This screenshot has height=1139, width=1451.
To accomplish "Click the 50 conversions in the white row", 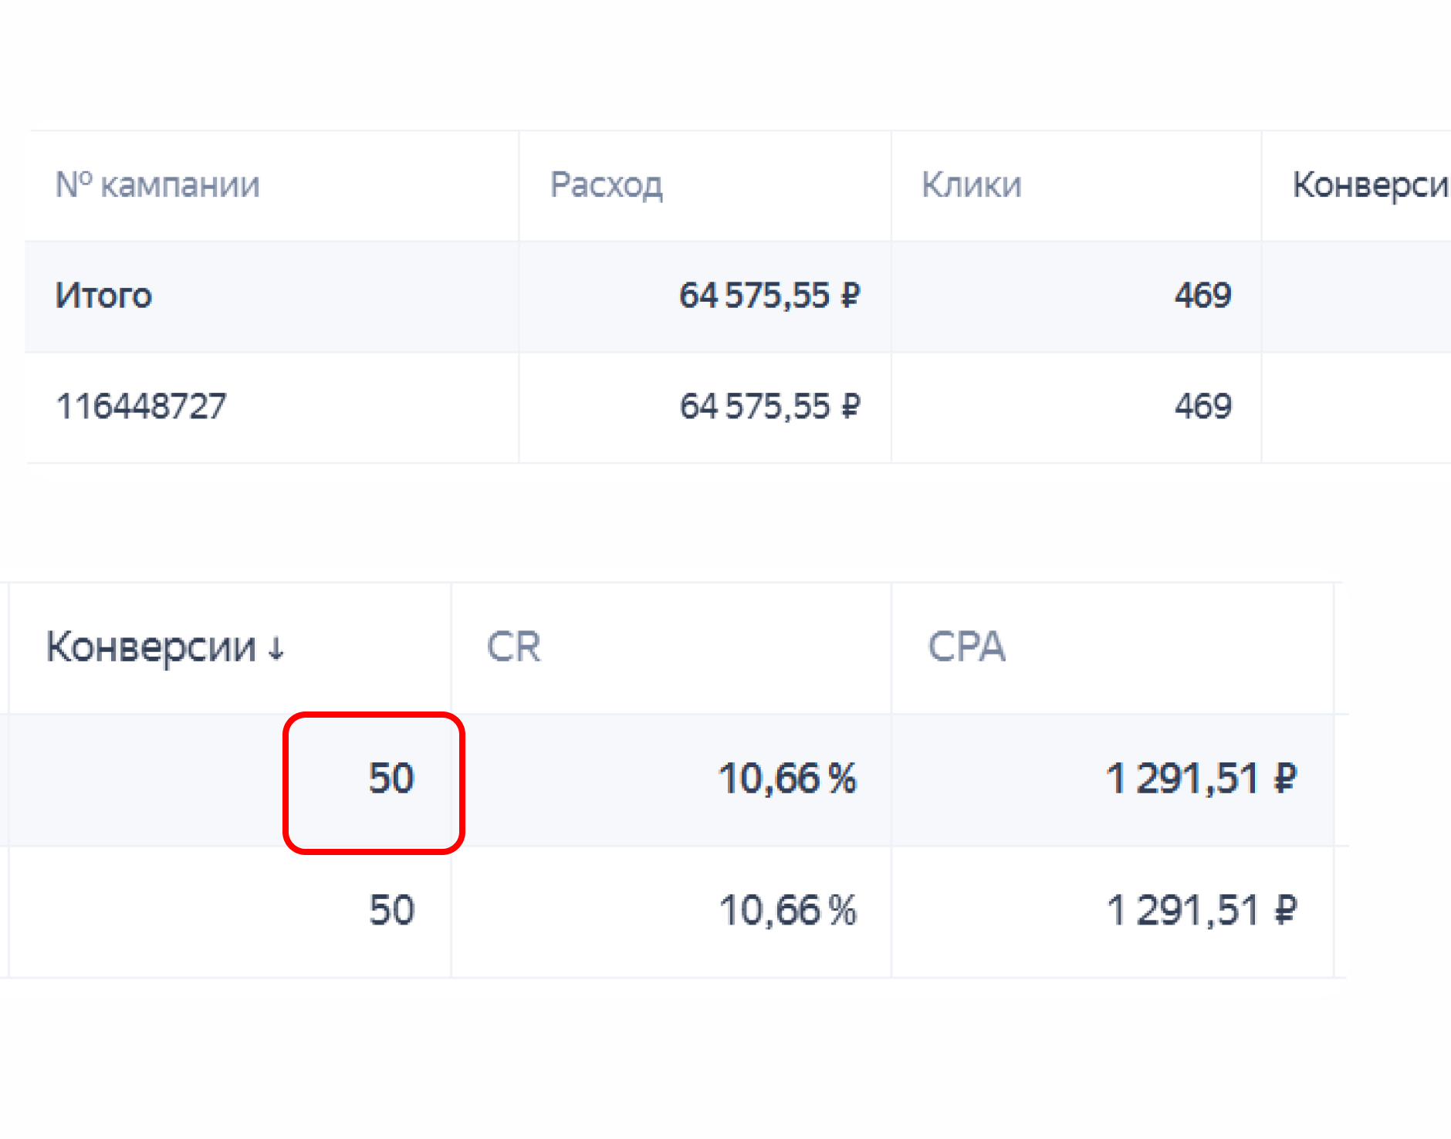I will [x=391, y=911].
